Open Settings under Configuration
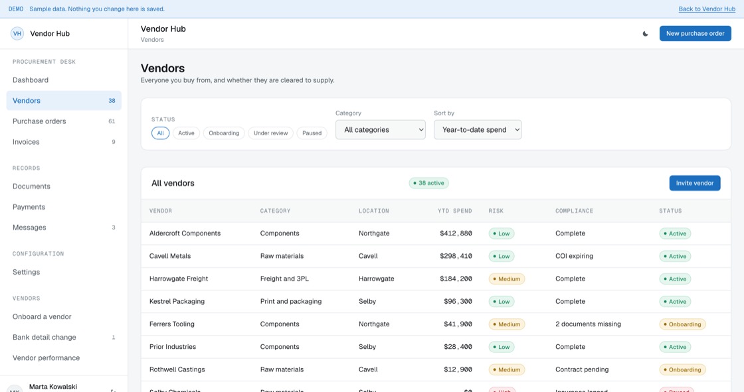The image size is (744, 392). point(64,272)
